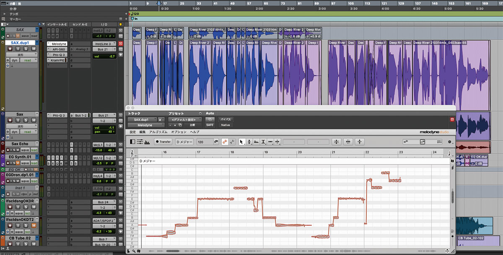Click the SAX.dup1 track name

pos(21,43)
